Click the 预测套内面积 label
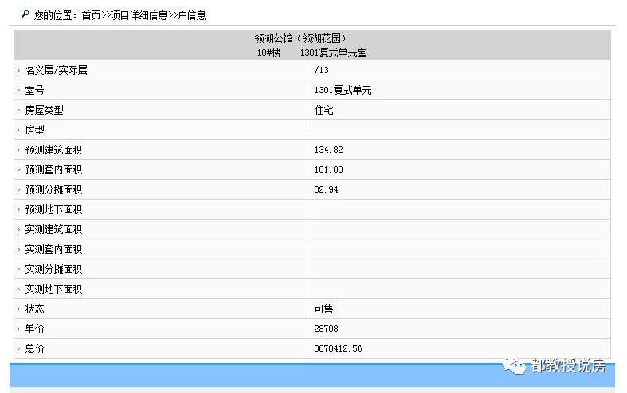Image resolution: width=627 pixels, height=393 pixels. click(x=53, y=169)
